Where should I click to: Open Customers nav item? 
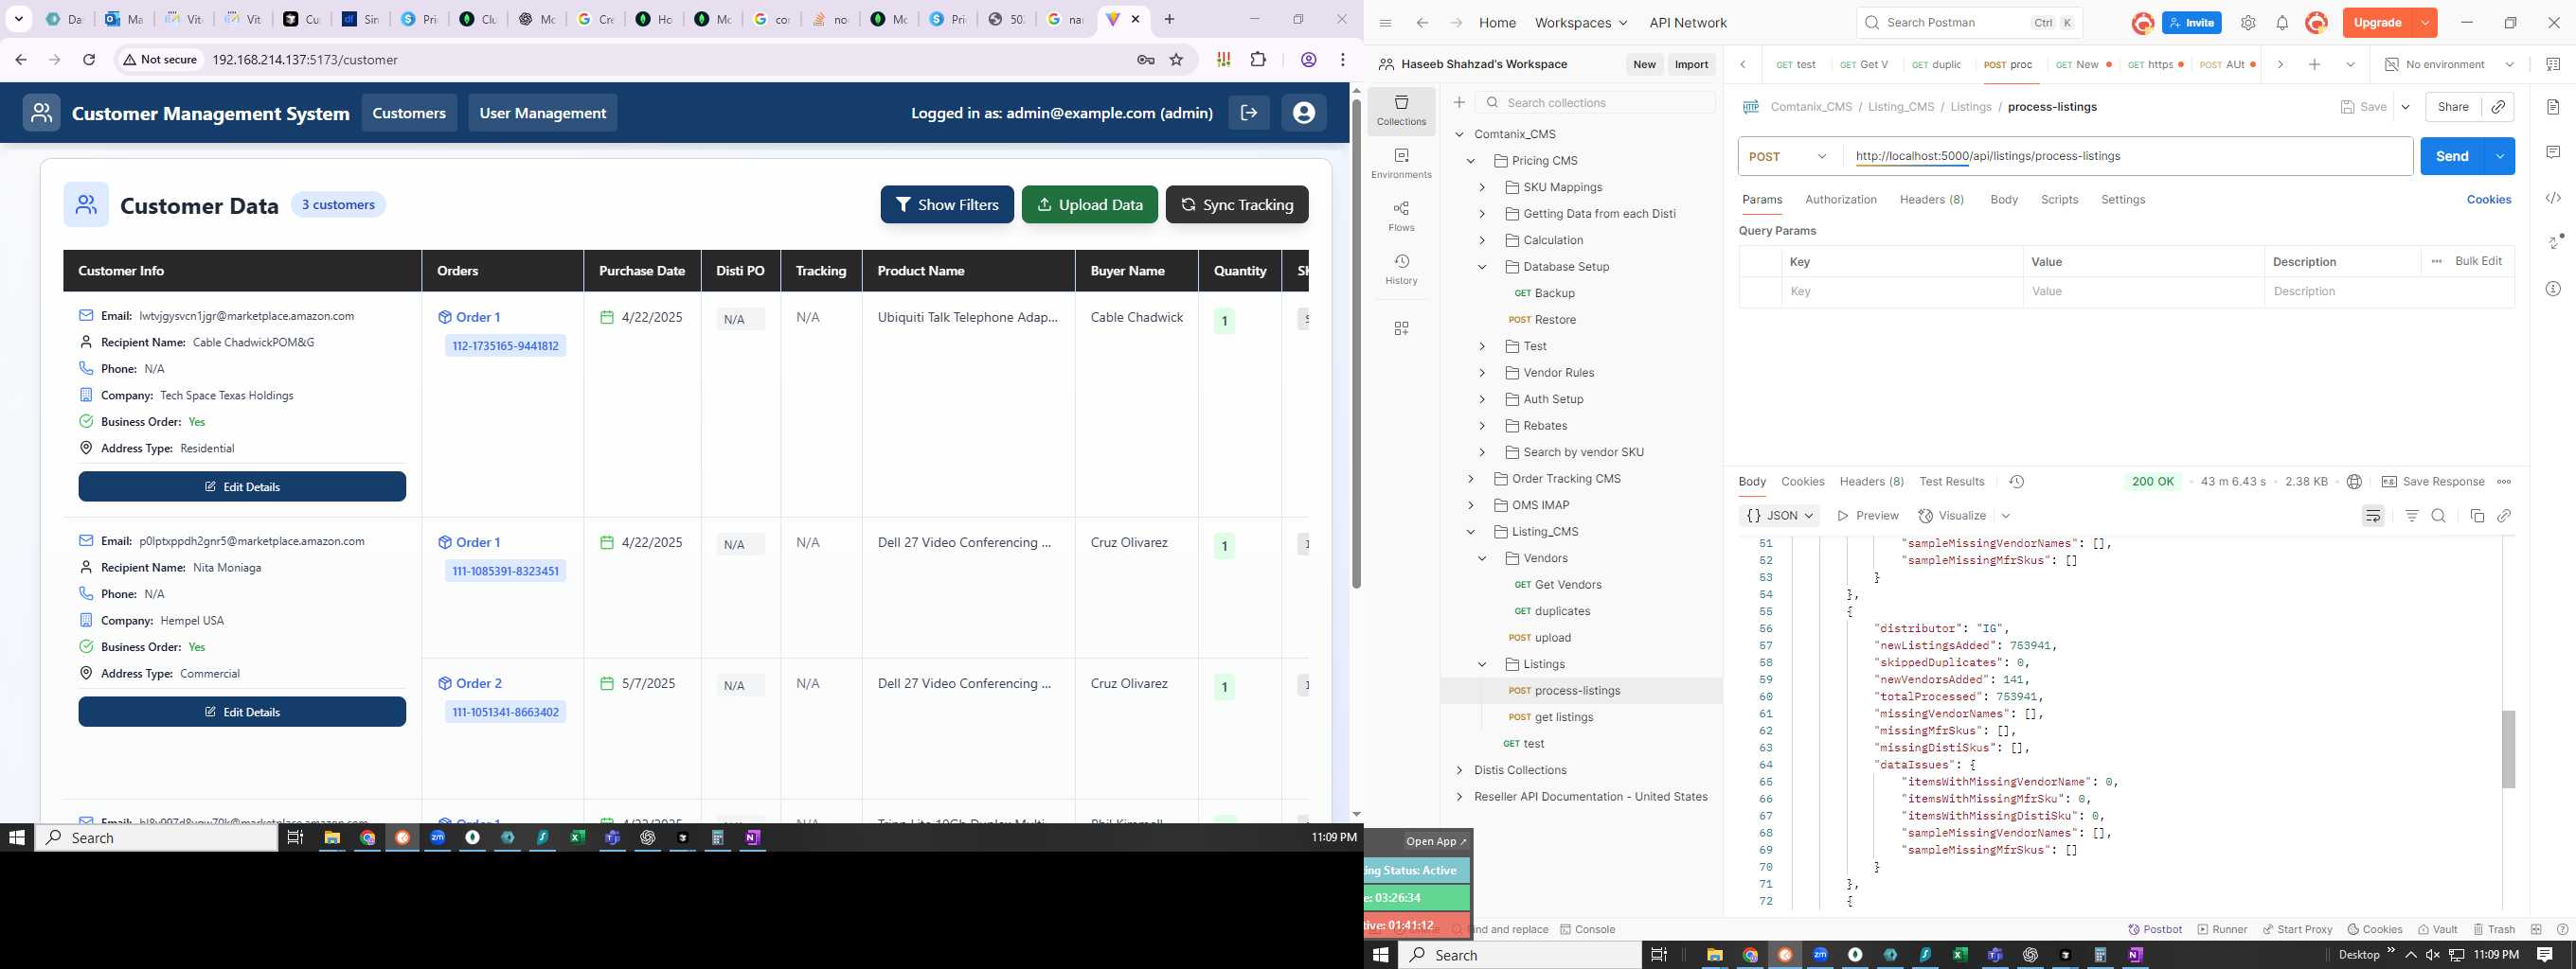(x=409, y=113)
